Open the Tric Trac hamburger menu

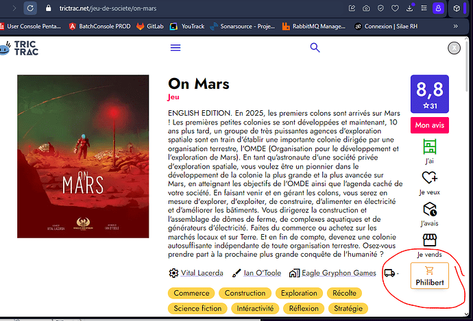click(x=175, y=48)
